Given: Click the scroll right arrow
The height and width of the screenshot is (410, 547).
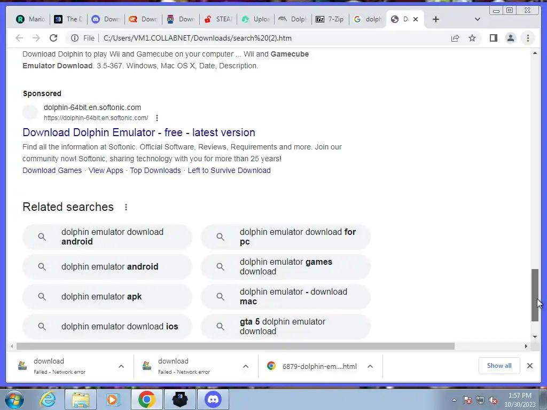Looking at the screenshot, I should point(526,346).
